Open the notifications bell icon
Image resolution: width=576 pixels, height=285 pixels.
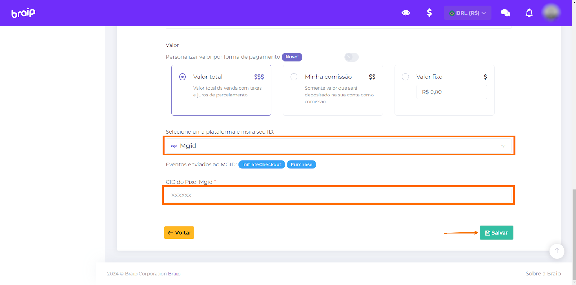click(529, 13)
